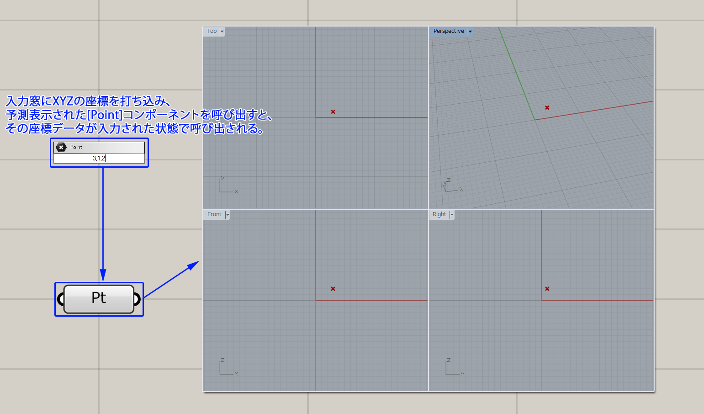The width and height of the screenshot is (704, 414).
Task: Open the Top viewport dropdown arrow
Action: pos(222,32)
